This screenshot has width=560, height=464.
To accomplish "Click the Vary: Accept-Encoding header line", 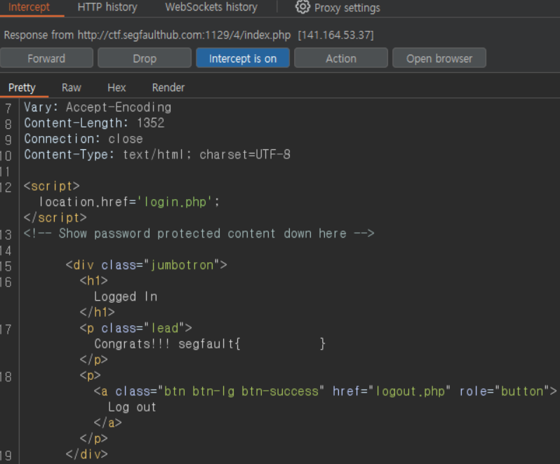I will (98, 107).
